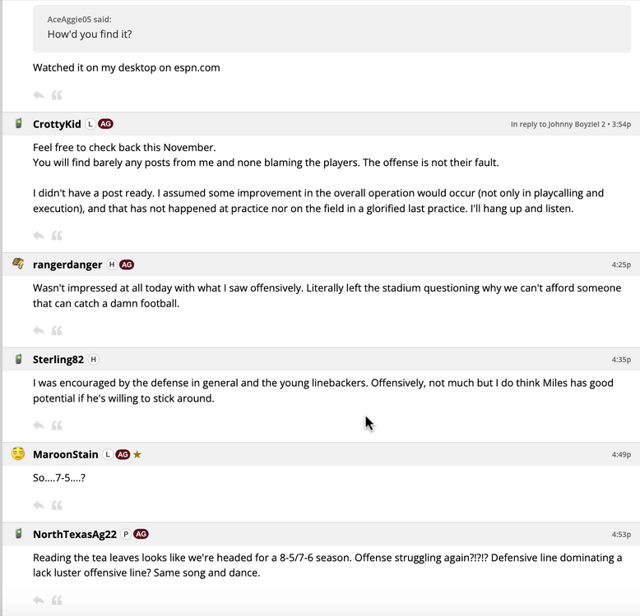This screenshot has height=616, width=640.
Task: Click the gold star beside MaroonStain
Action: pyautogui.click(x=137, y=454)
